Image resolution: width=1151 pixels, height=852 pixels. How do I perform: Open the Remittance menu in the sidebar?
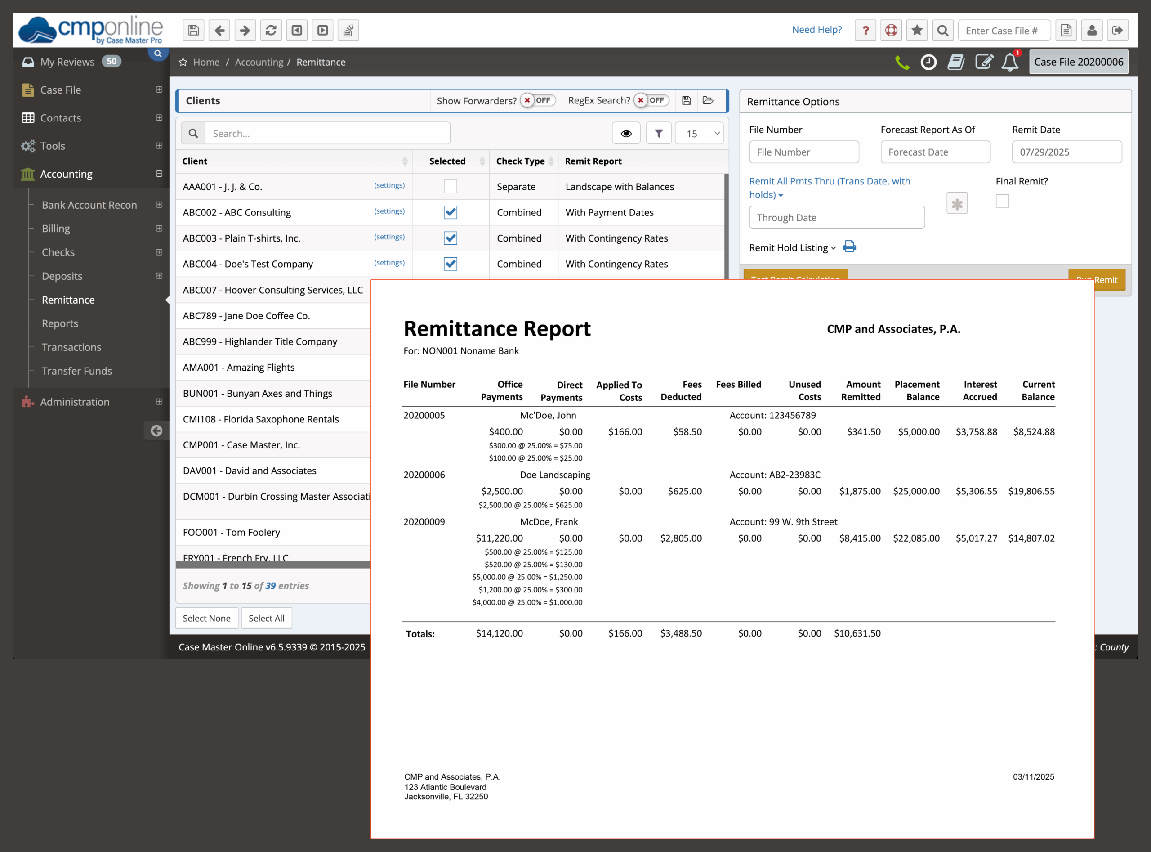pos(67,300)
